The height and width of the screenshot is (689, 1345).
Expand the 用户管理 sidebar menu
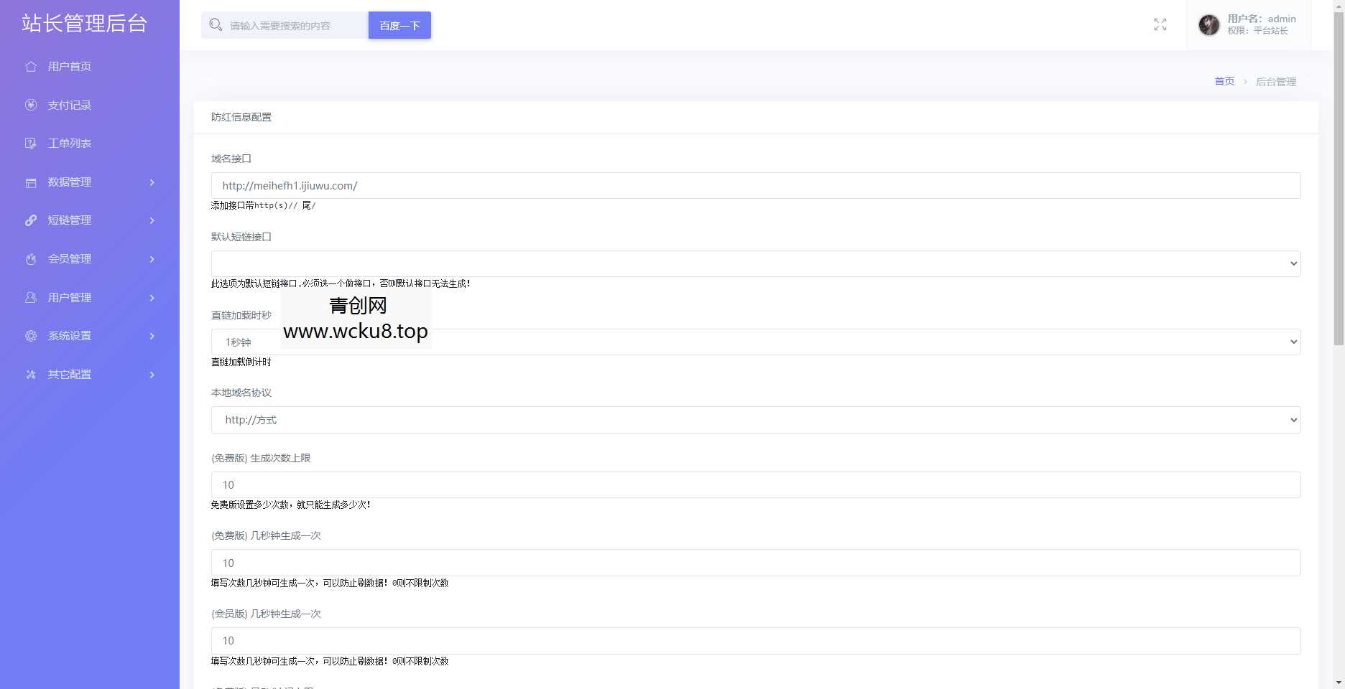90,298
